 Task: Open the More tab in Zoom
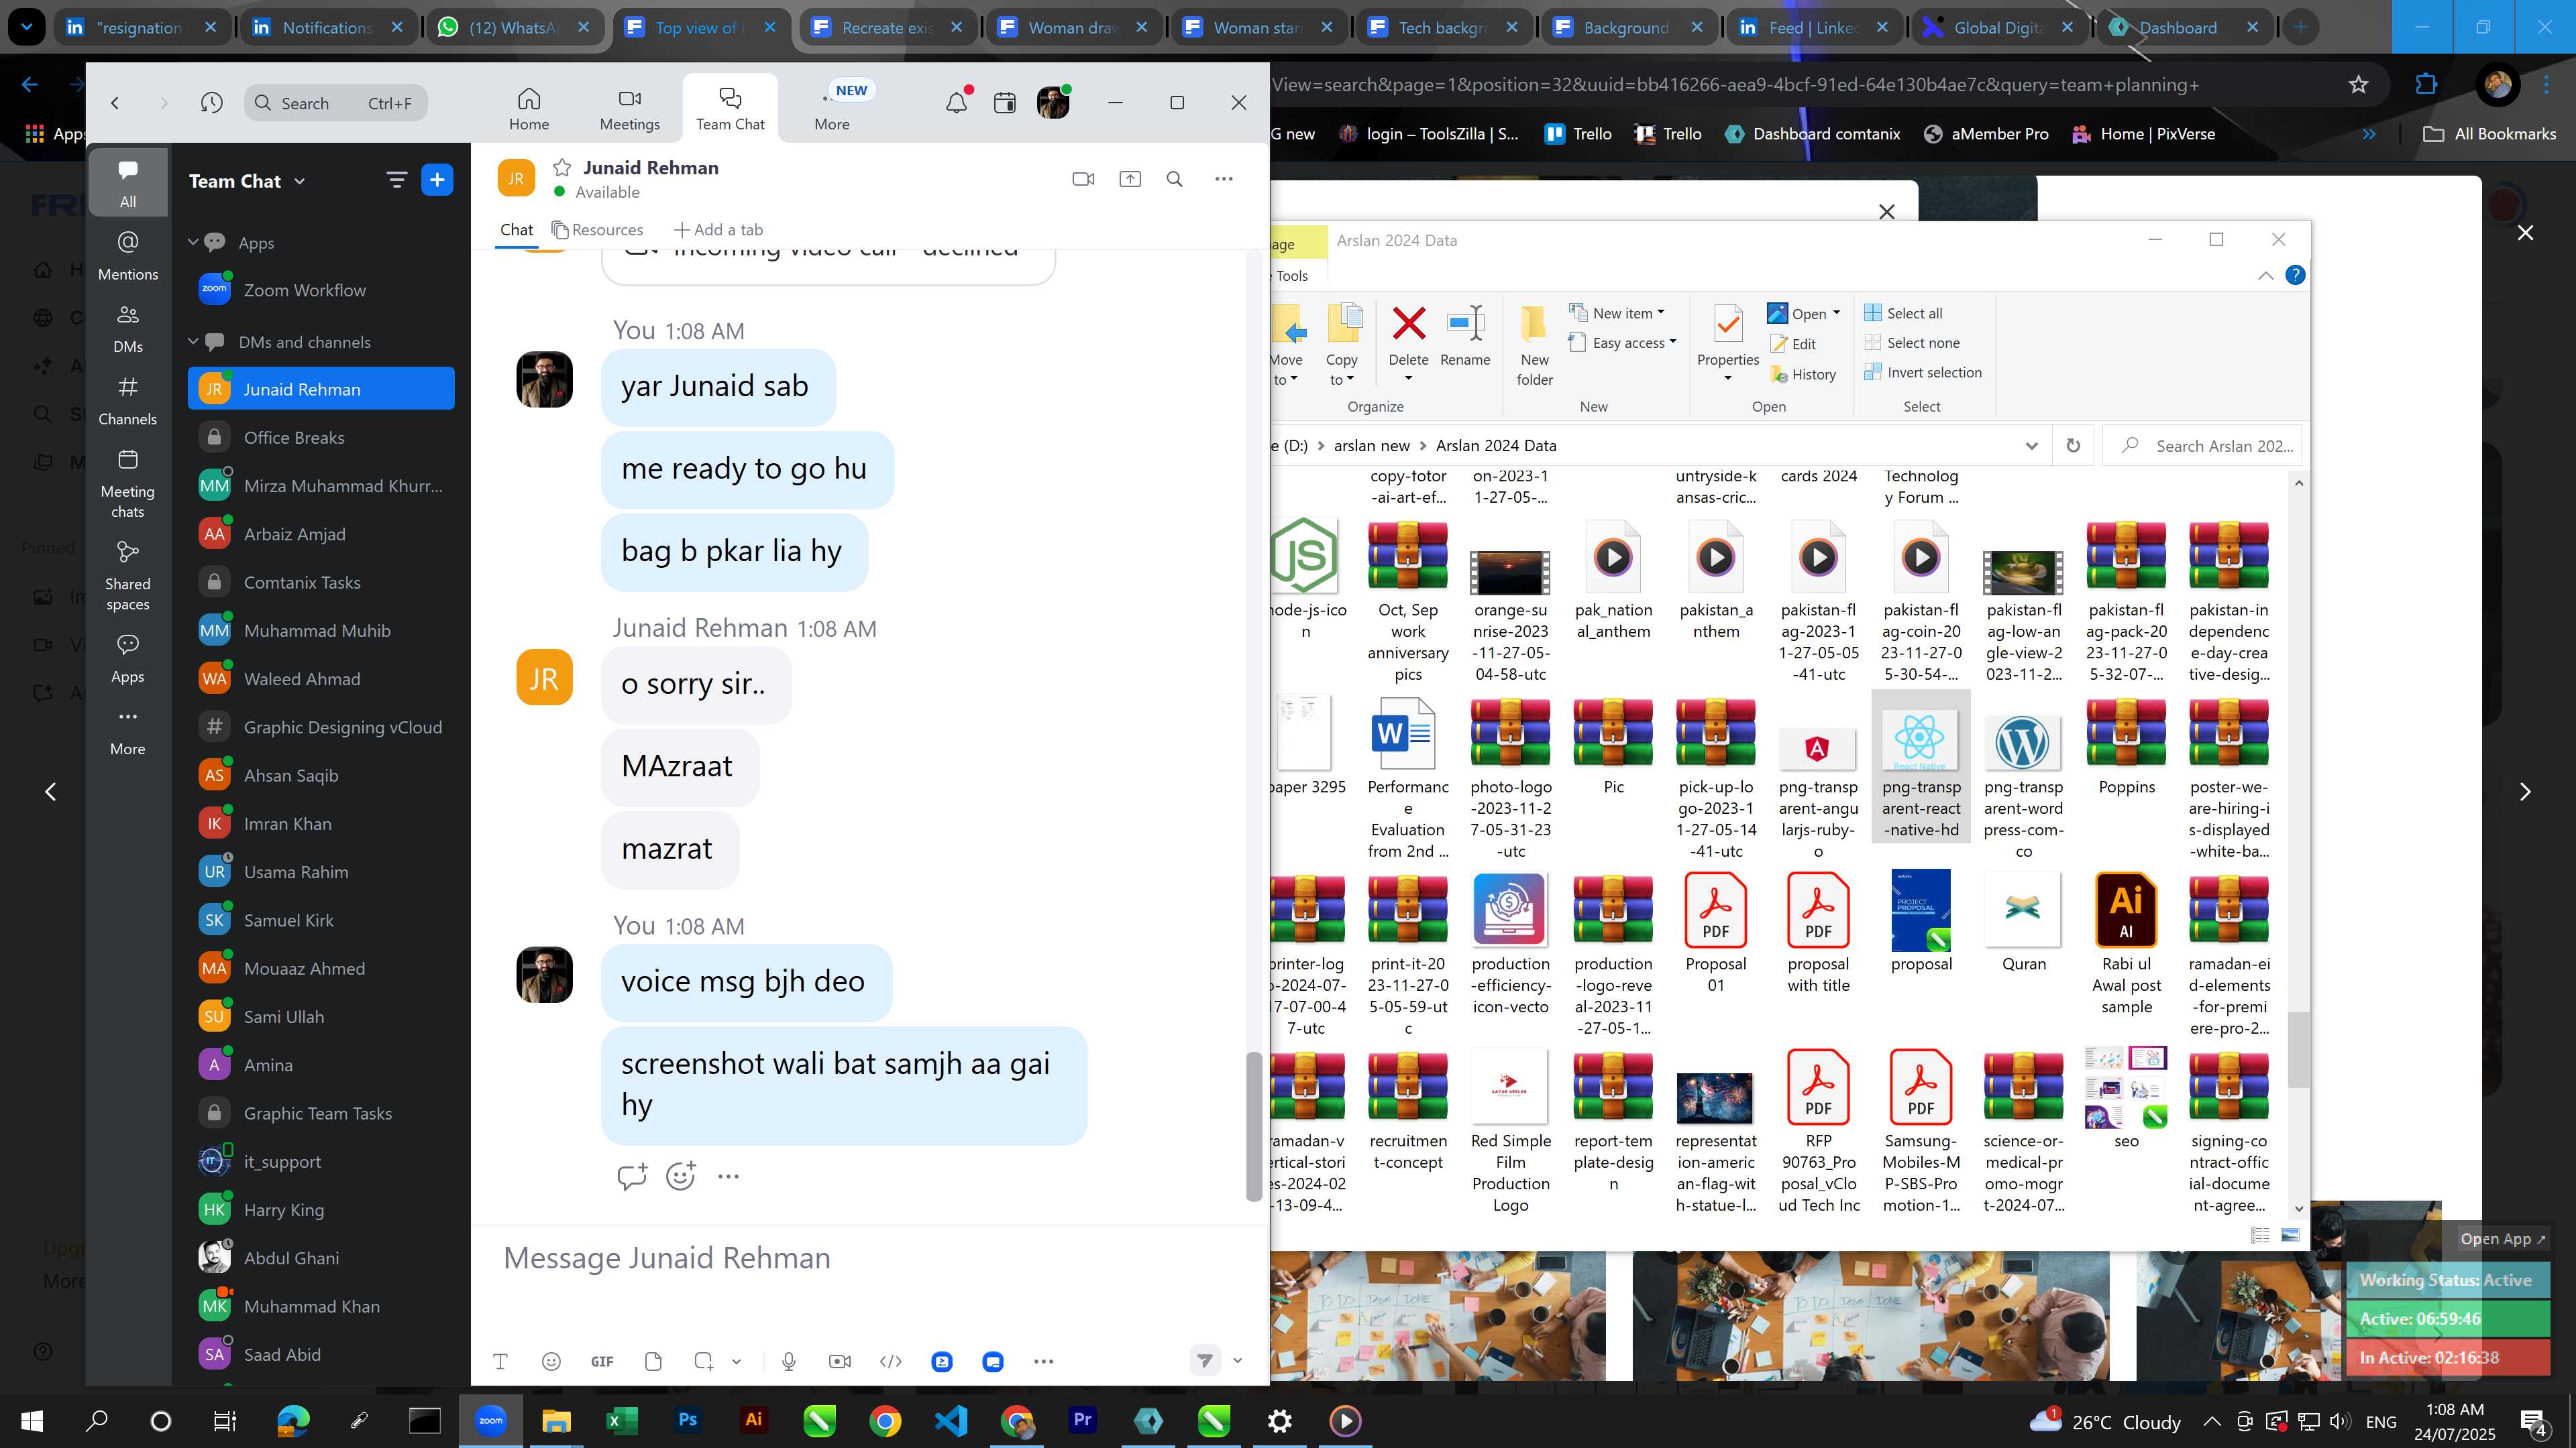[832, 109]
